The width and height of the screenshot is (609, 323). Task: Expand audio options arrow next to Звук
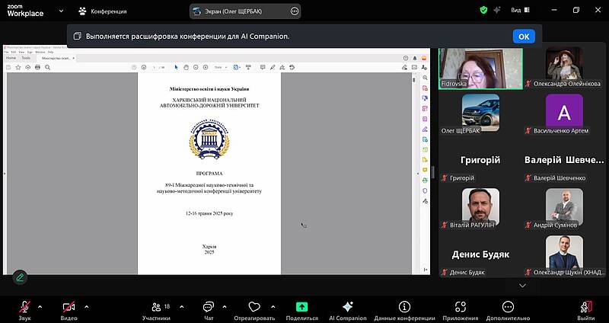pyautogui.click(x=40, y=306)
